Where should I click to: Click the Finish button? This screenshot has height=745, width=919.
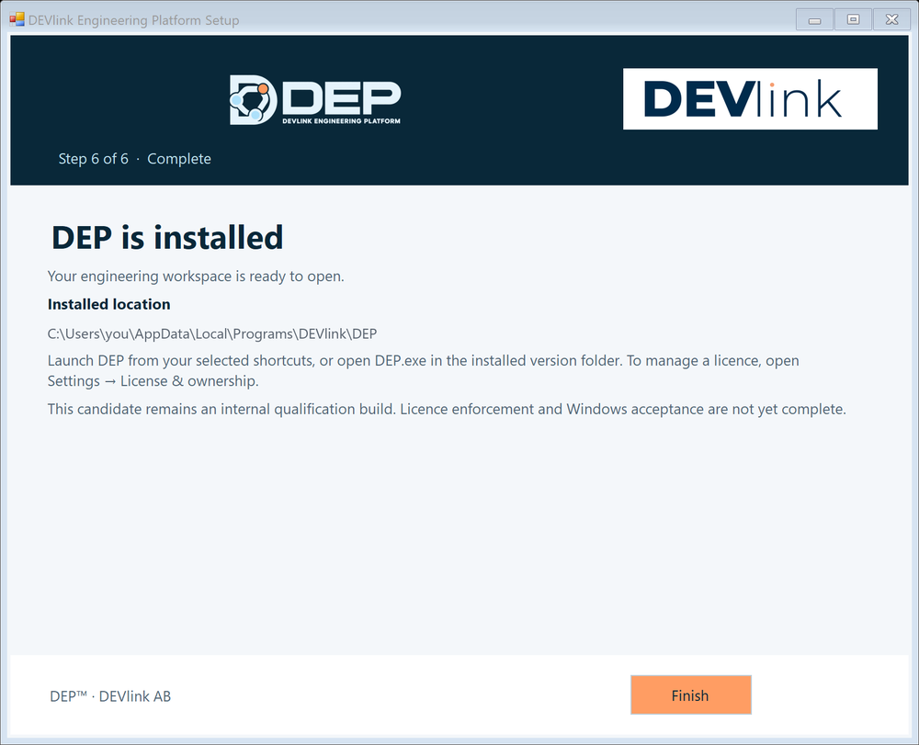click(x=690, y=695)
